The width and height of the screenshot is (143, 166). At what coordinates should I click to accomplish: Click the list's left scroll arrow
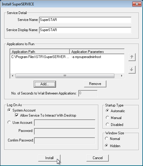click(x=13, y=76)
